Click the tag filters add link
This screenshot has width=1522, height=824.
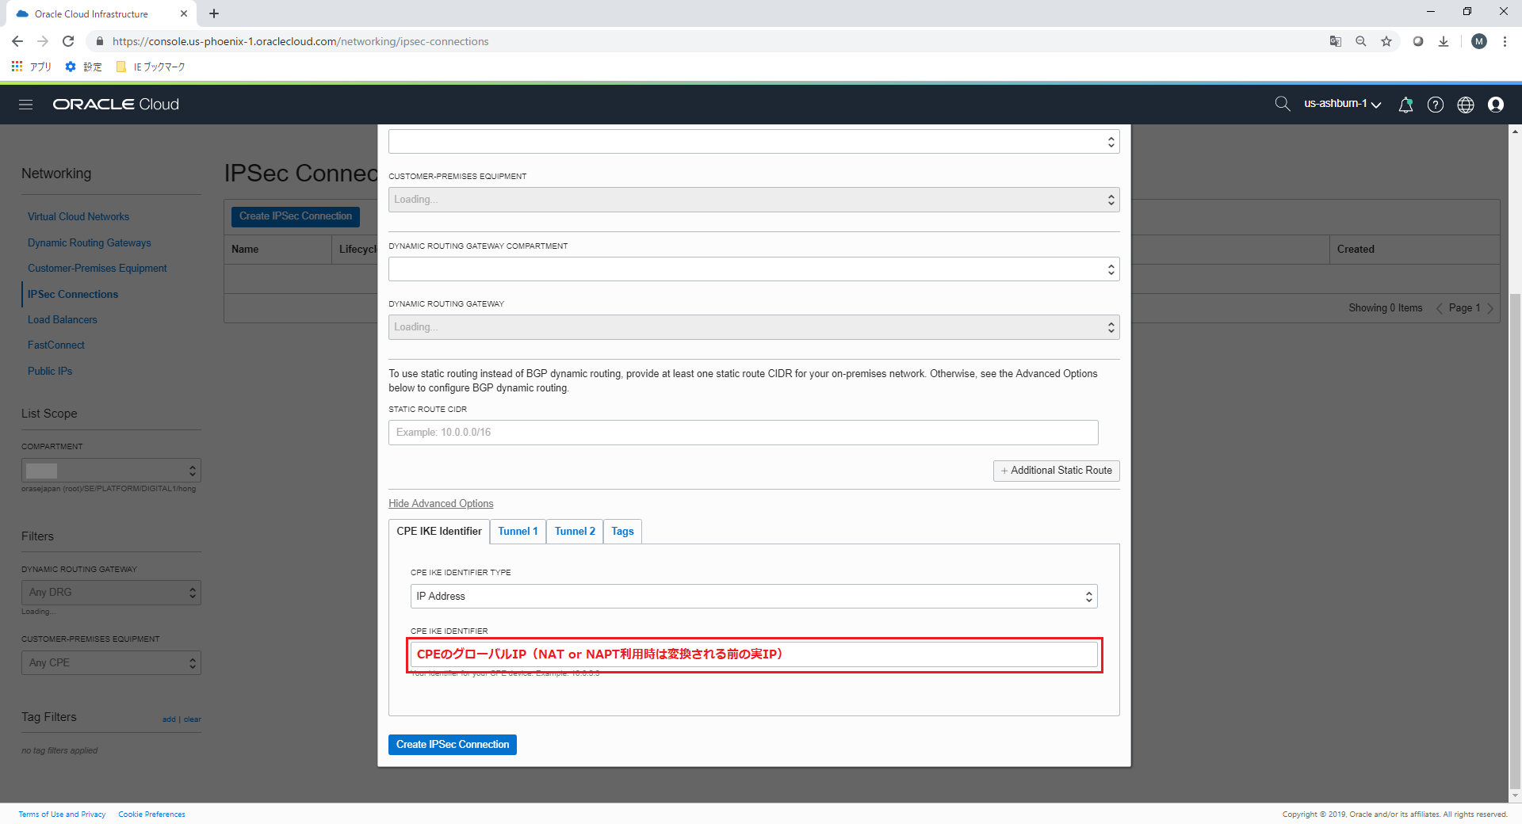[x=169, y=719]
